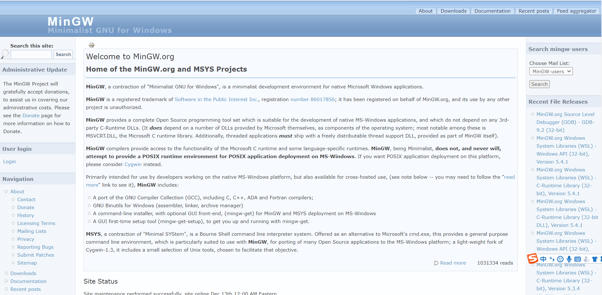The height and width of the screenshot is (295, 602).
Task: Click the Donate link in Administrative Update
Action: pyautogui.click(x=31, y=115)
